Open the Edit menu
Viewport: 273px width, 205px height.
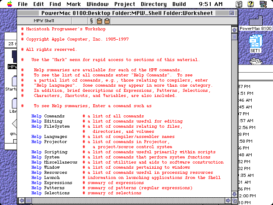click(38, 4)
